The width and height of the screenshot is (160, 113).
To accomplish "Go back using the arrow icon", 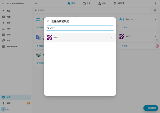I will (x=36, y=3).
